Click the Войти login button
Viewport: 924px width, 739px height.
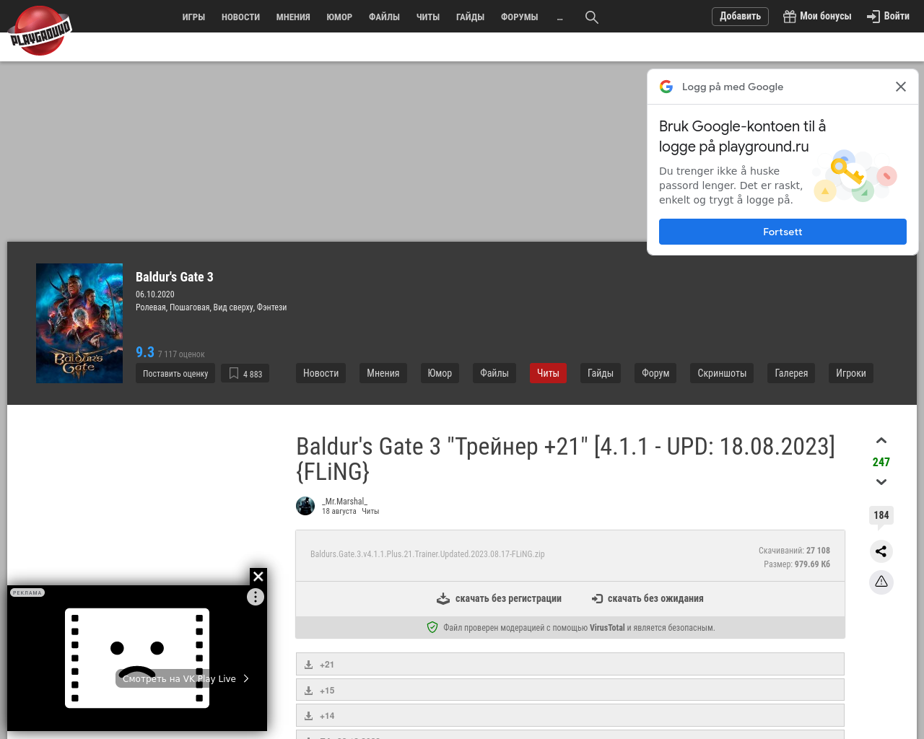pos(888,16)
